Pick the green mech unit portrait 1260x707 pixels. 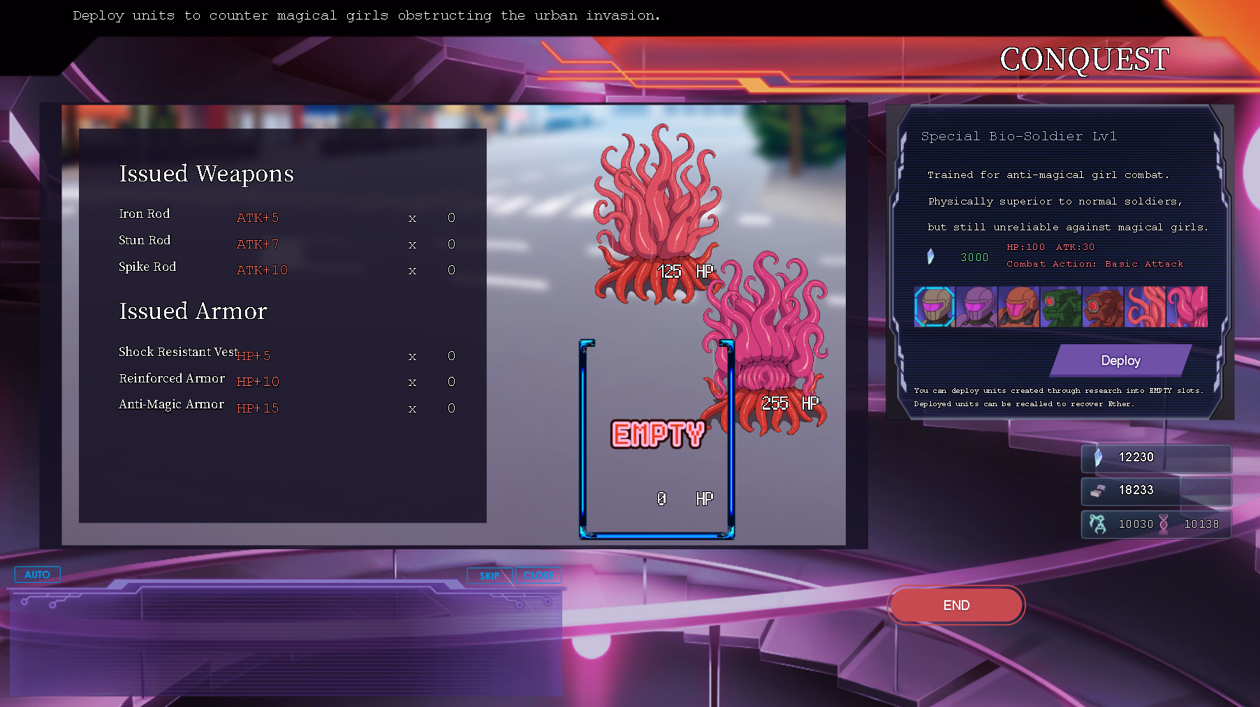point(1060,307)
